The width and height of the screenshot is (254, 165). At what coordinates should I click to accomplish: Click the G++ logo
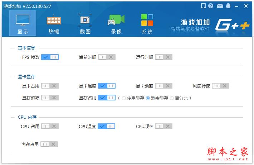point(232,25)
